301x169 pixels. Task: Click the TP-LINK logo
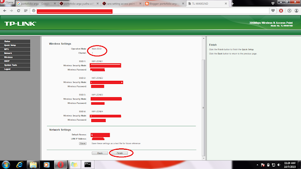tap(20, 24)
